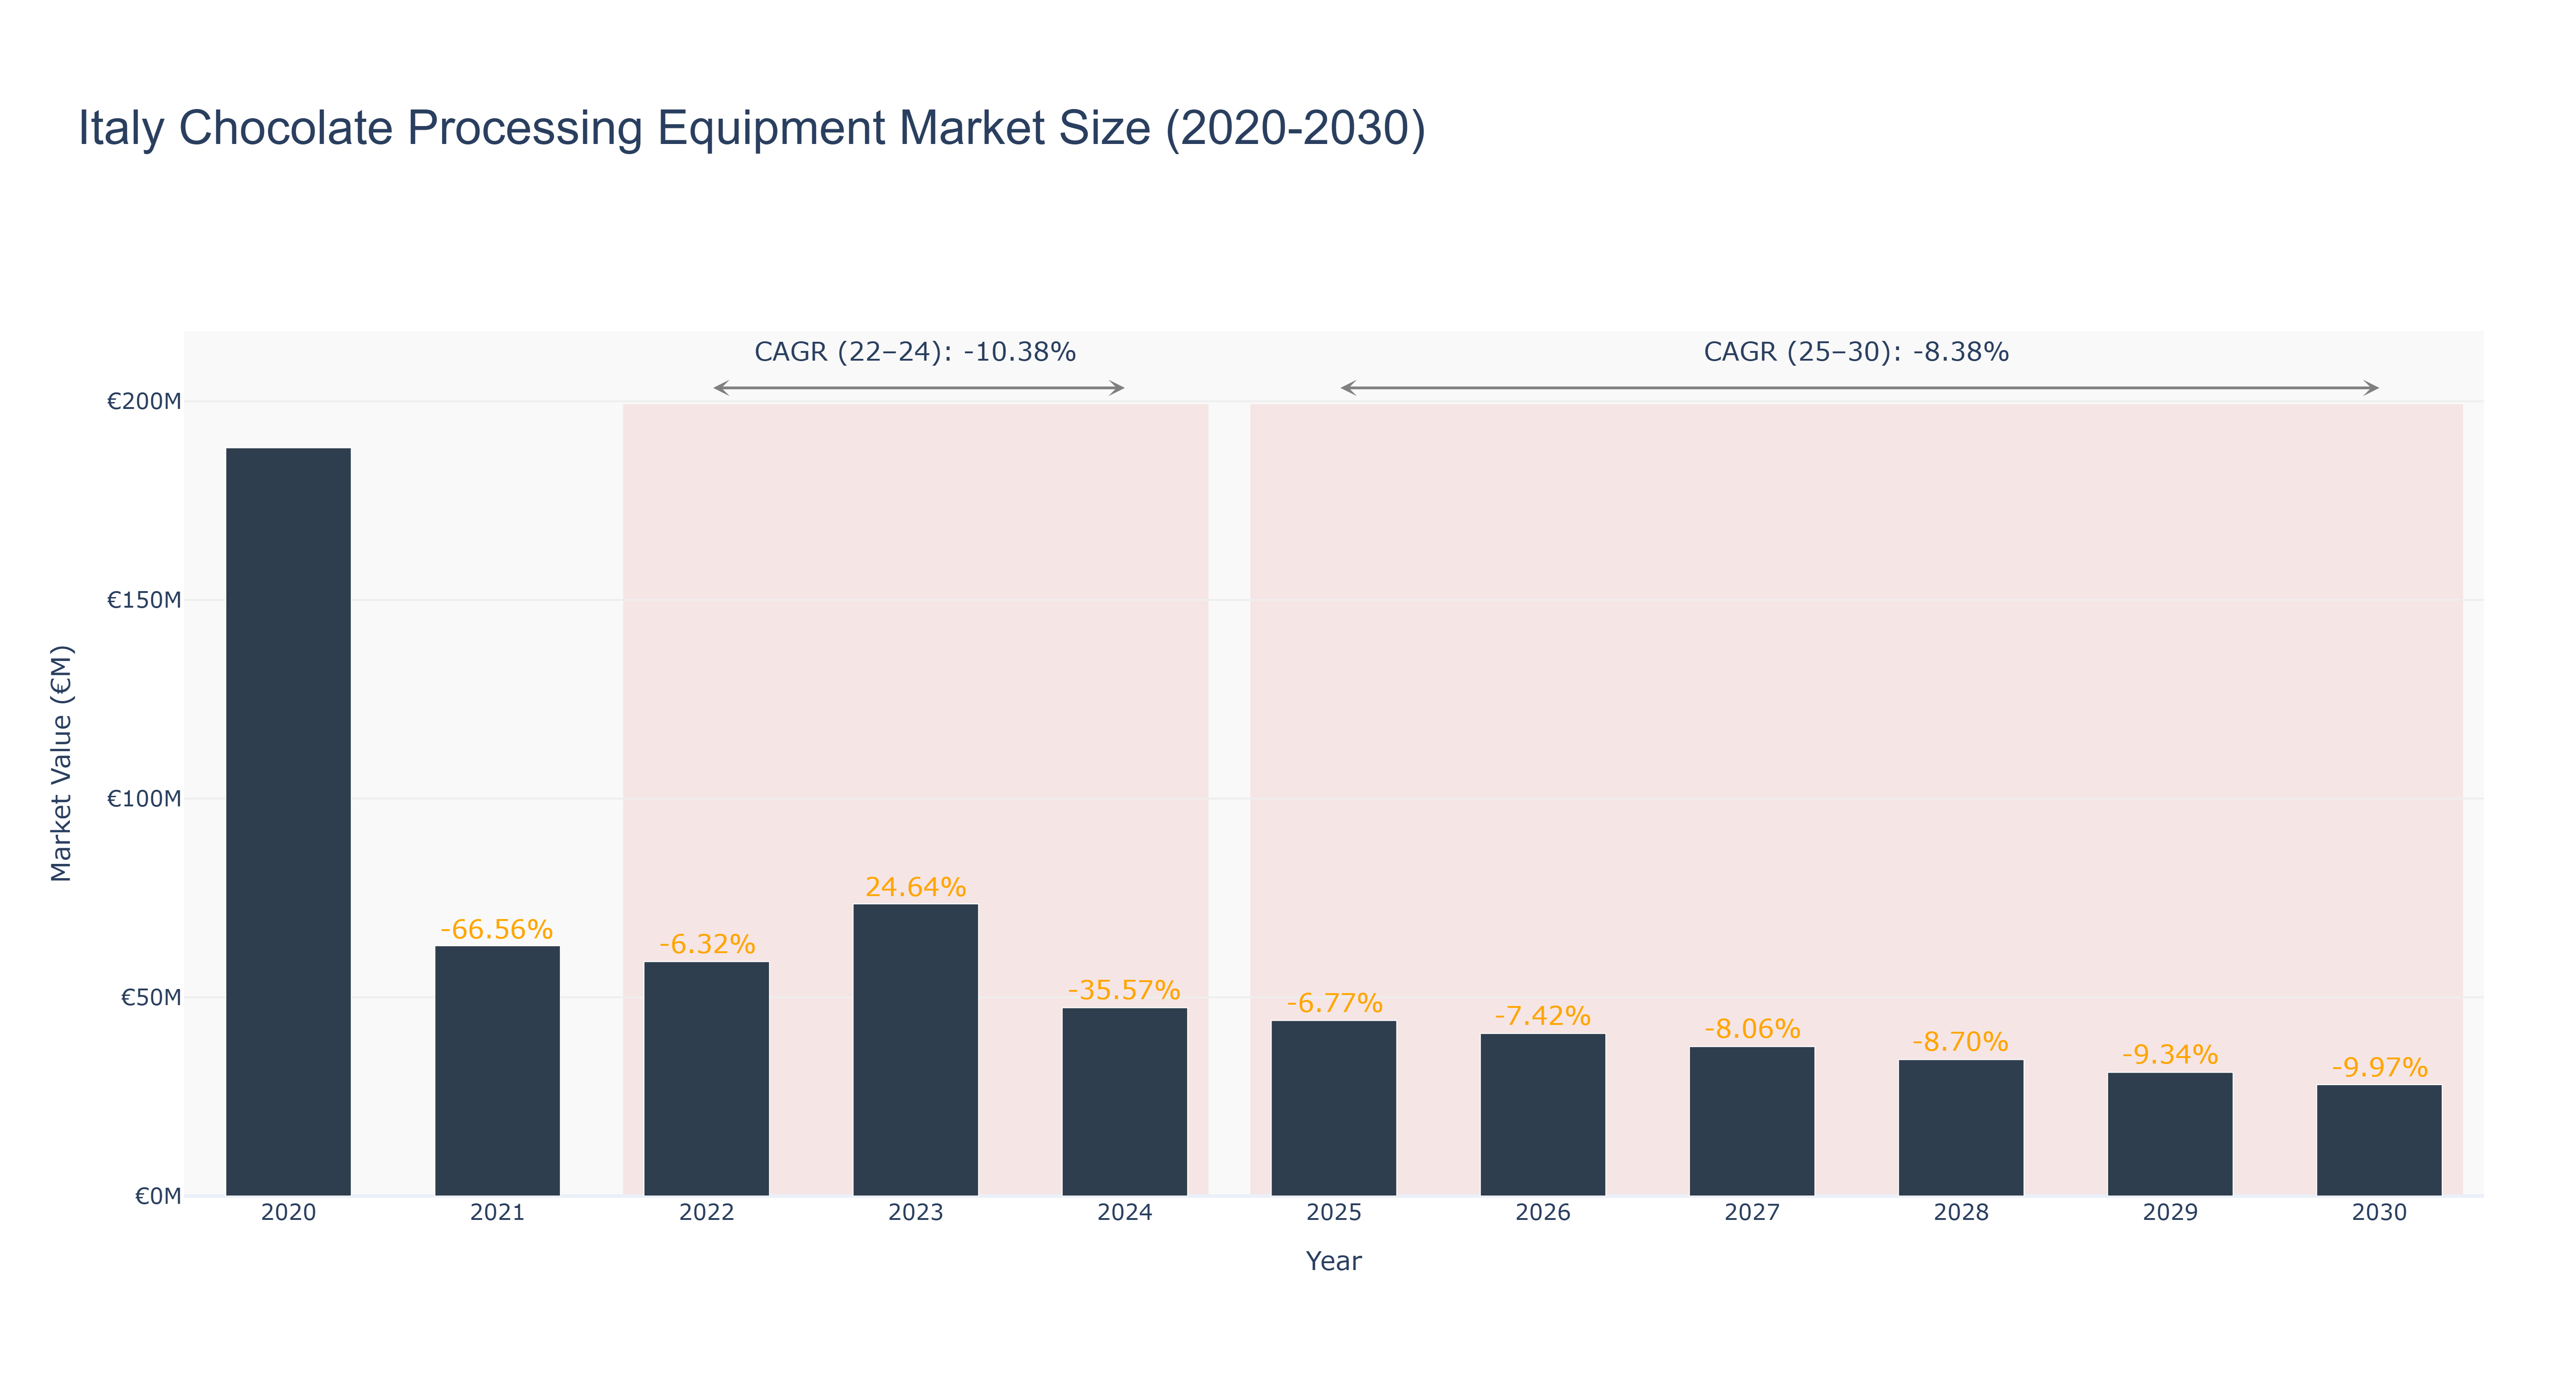2576x1380 pixels.
Task: Click the 2022 x-axis tick label
Action: [706, 1213]
